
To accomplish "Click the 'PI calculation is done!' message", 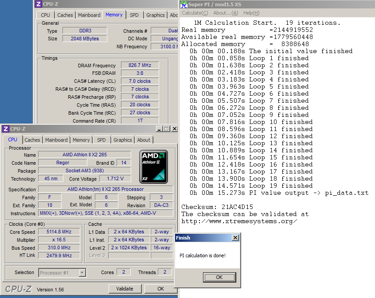I will pyautogui.click(x=203, y=255).
